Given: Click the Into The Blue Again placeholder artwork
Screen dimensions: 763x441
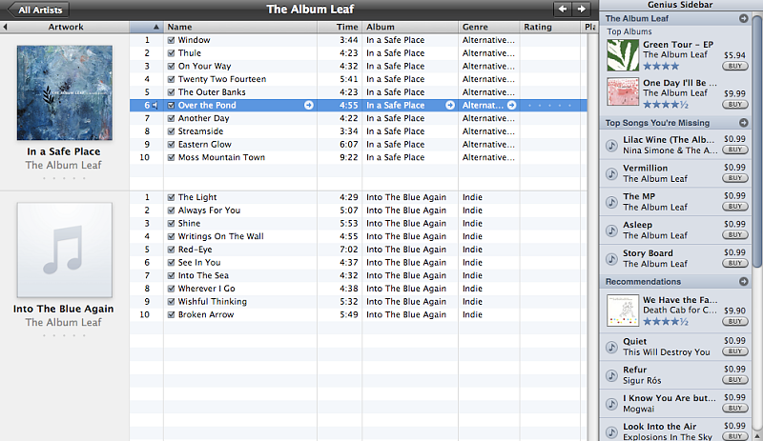Looking at the screenshot, I should point(65,250).
